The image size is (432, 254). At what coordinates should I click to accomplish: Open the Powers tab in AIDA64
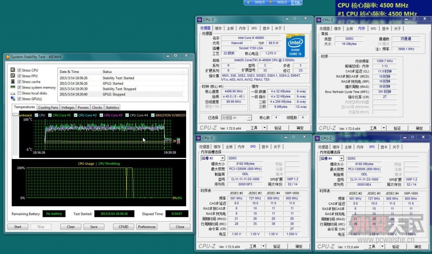(83, 108)
